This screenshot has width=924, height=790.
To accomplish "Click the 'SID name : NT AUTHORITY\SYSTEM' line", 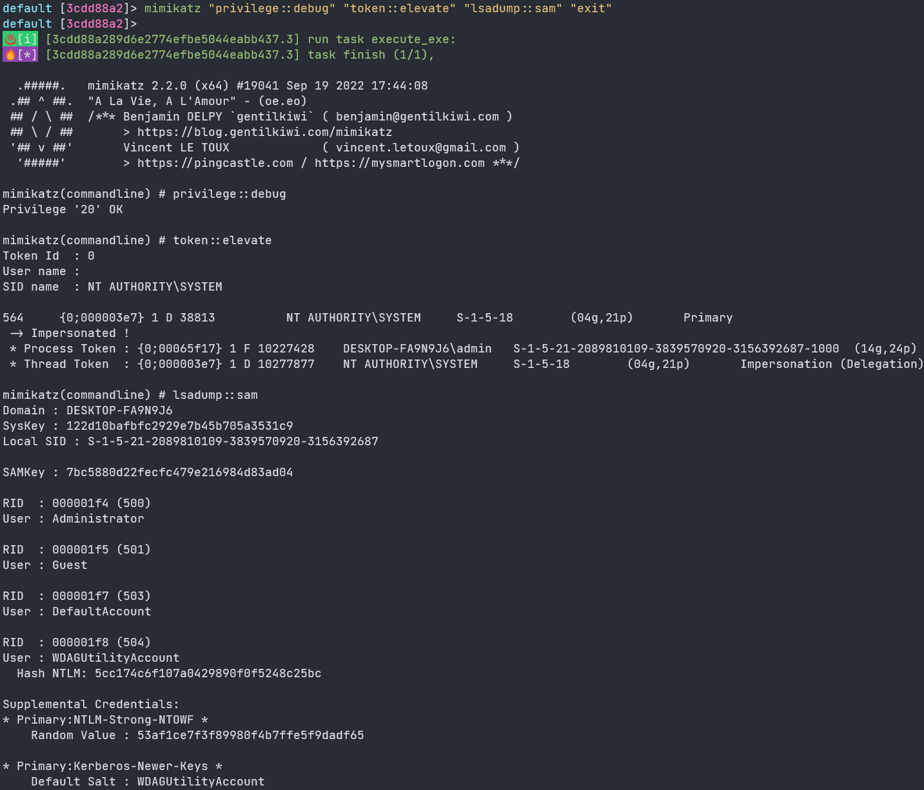I will pyautogui.click(x=112, y=287).
